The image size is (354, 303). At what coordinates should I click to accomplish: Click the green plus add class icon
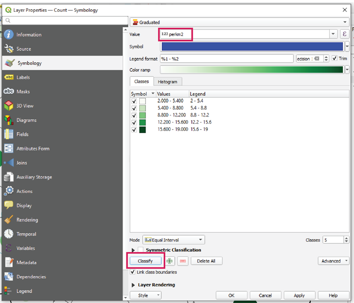[x=170, y=261]
